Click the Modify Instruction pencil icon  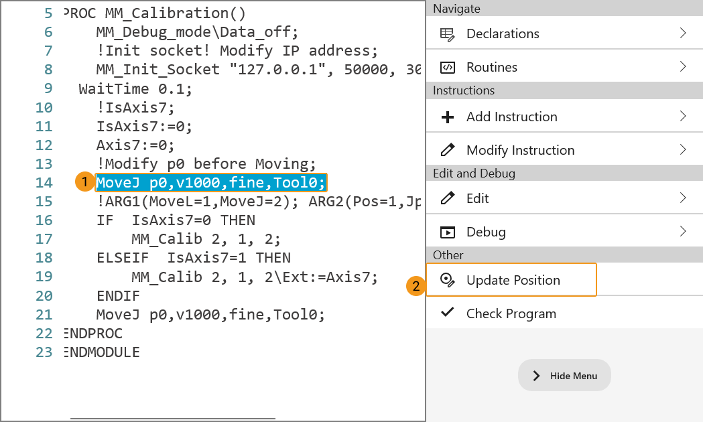coord(447,150)
